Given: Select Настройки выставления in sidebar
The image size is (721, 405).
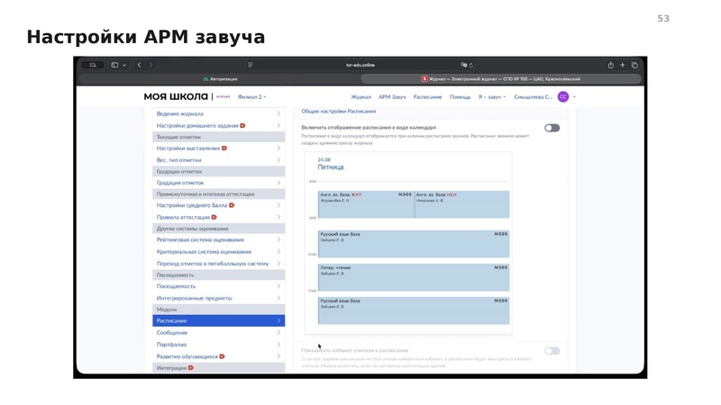Looking at the screenshot, I should (x=218, y=148).
